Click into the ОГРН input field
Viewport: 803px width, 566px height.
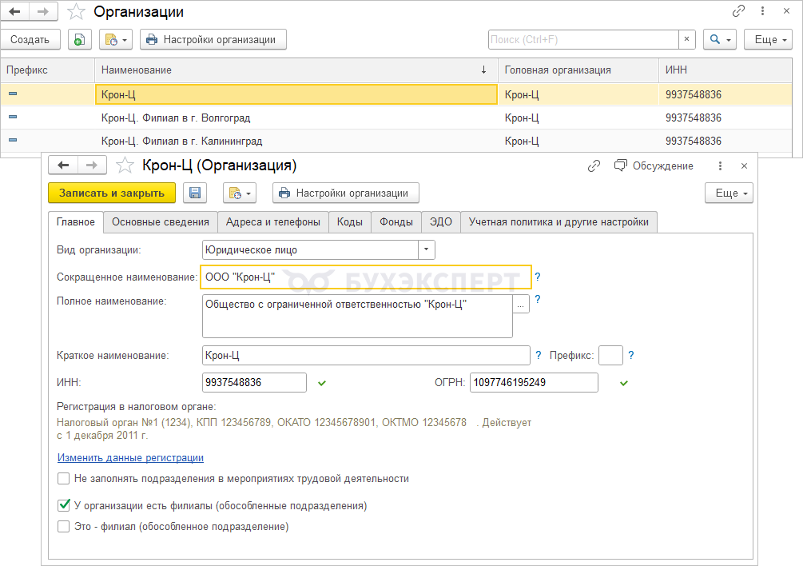pos(533,383)
